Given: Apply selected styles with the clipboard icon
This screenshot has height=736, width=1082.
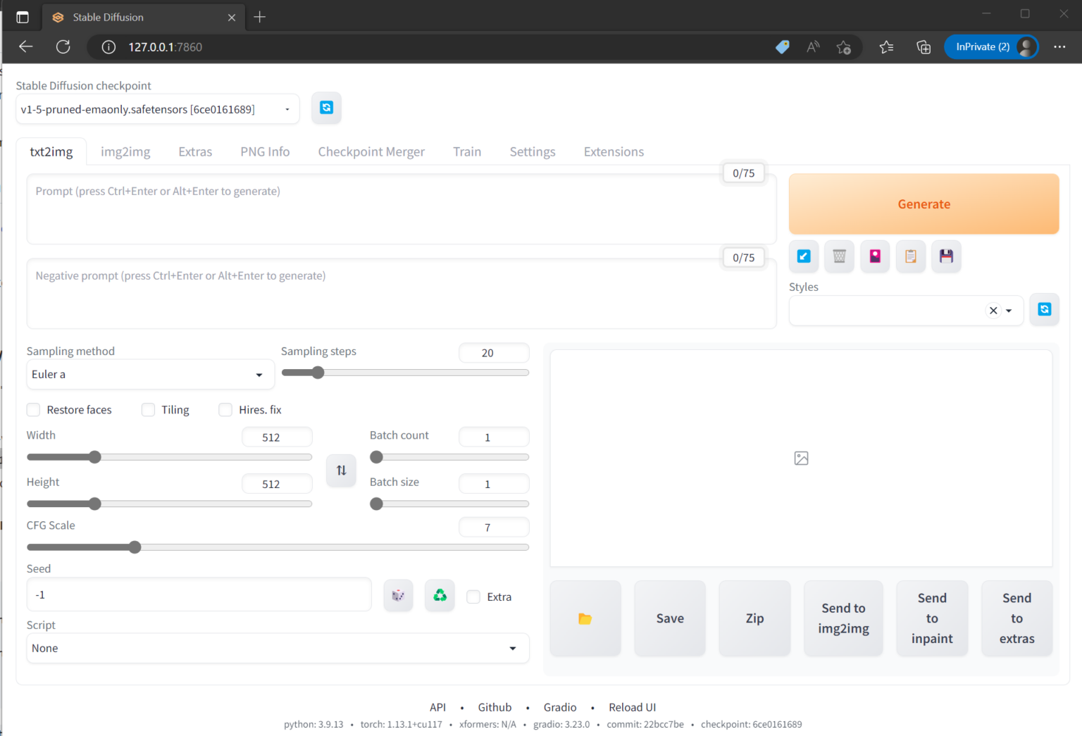Looking at the screenshot, I should (911, 256).
